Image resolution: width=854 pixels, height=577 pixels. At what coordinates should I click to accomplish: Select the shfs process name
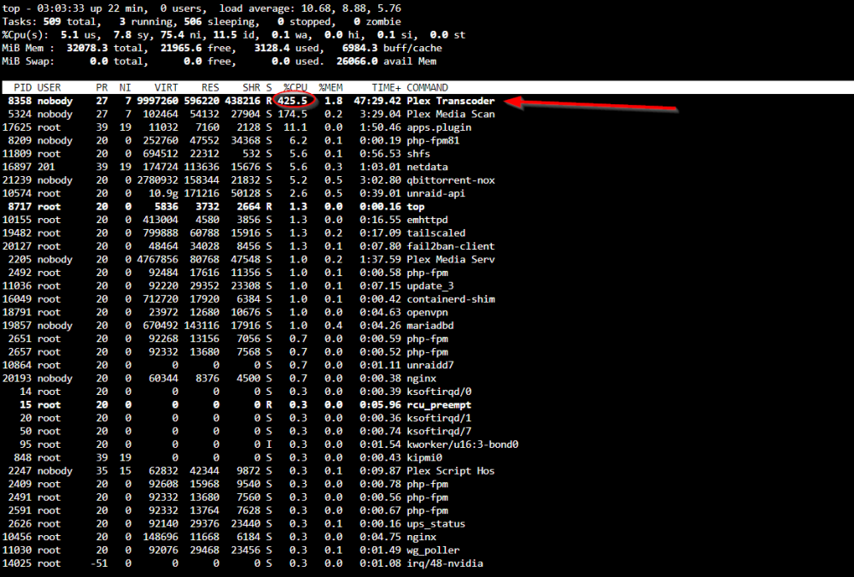tap(418, 154)
